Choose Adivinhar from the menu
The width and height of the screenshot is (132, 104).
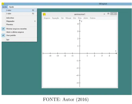pyautogui.click(x=10, y=18)
